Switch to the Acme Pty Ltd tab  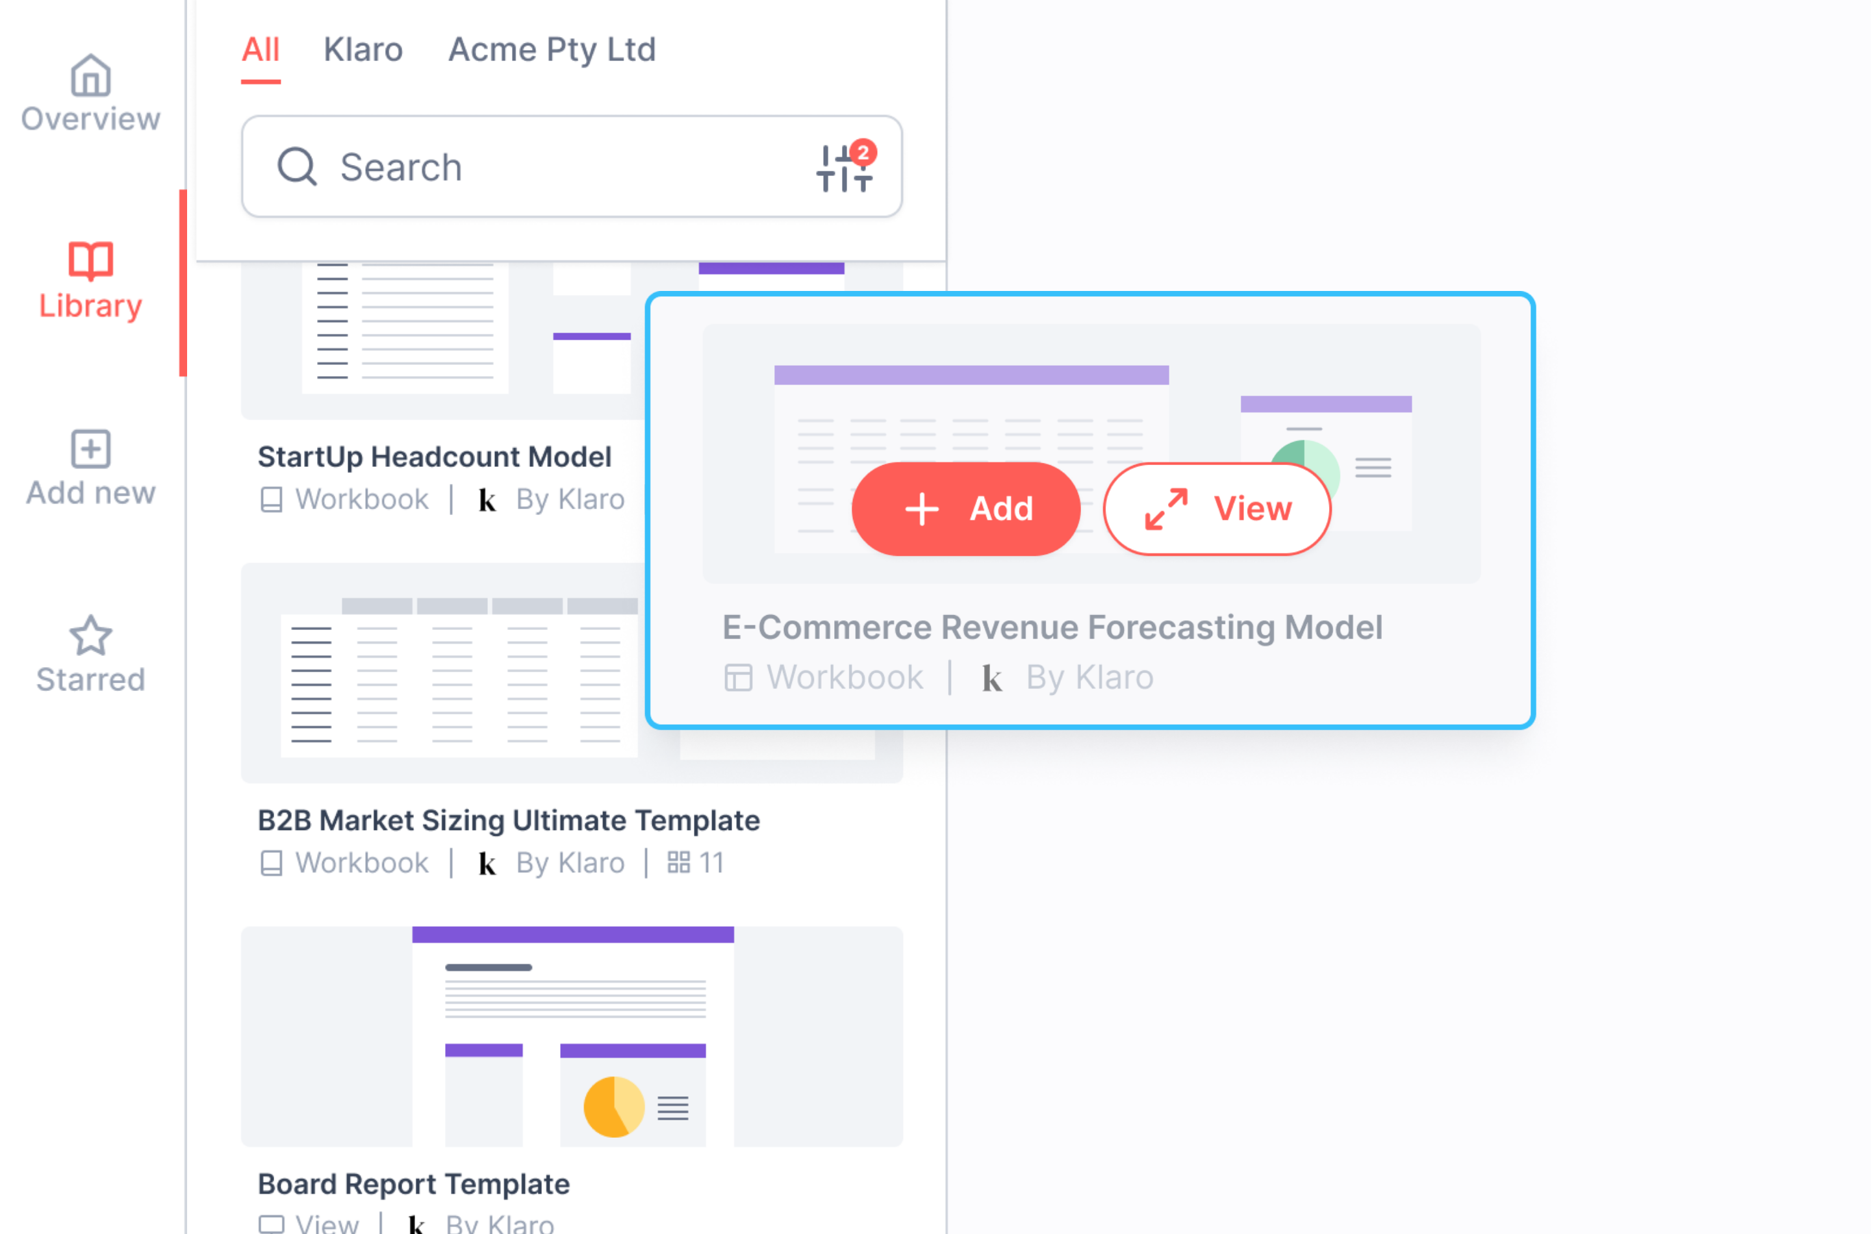[x=552, y=49]
